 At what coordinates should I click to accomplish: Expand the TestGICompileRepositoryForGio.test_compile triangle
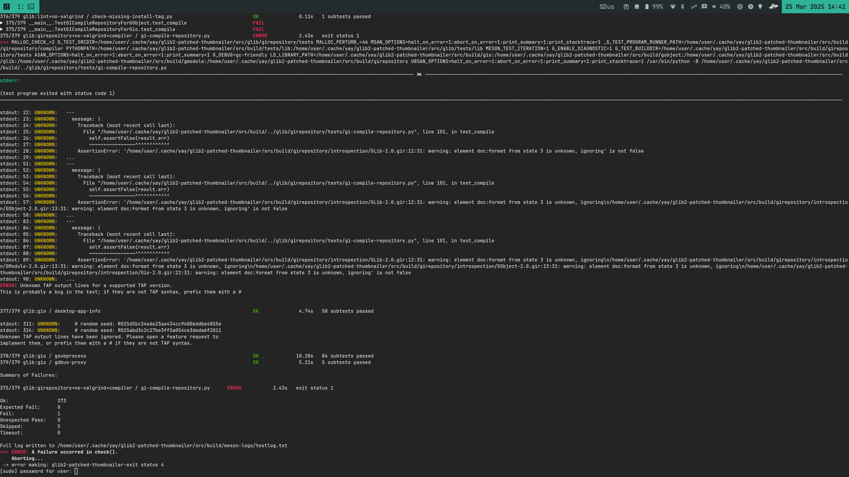(x=2, y=29)
